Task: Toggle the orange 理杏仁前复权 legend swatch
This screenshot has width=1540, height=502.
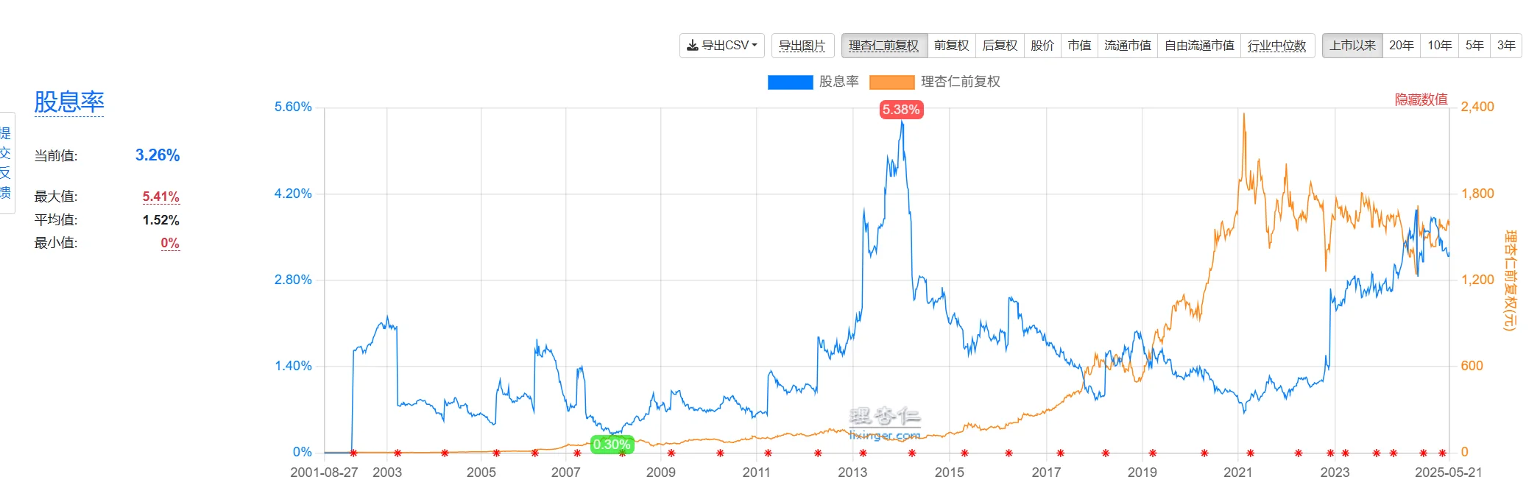Action: pyautogui.click(x=891, y=82)
